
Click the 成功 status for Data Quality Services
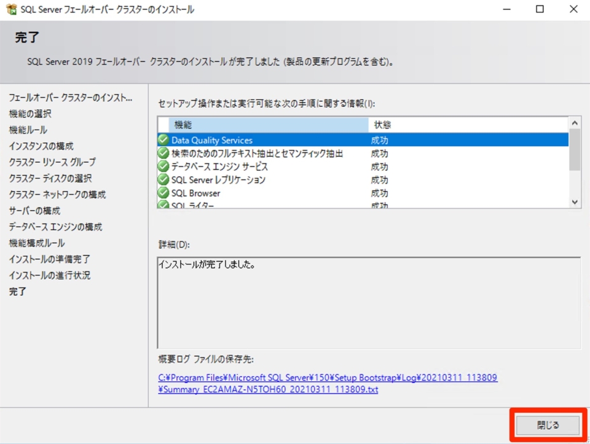pos(379,140)
